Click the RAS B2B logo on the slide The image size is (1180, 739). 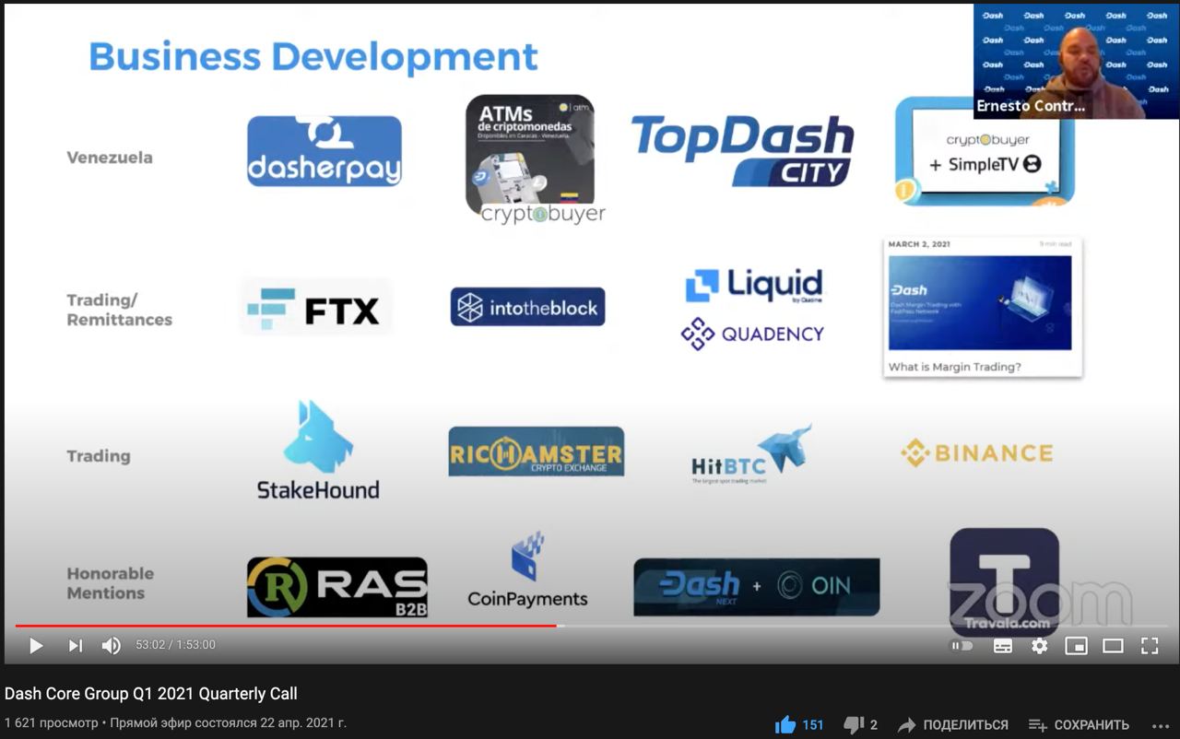click(x=337, y=587)
